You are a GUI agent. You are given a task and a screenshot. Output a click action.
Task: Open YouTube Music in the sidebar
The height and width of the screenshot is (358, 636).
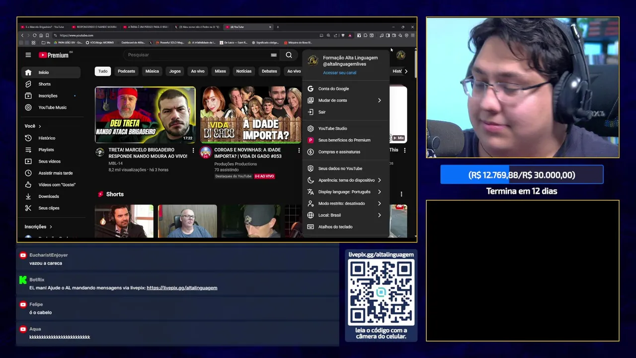tap(51, 107)
